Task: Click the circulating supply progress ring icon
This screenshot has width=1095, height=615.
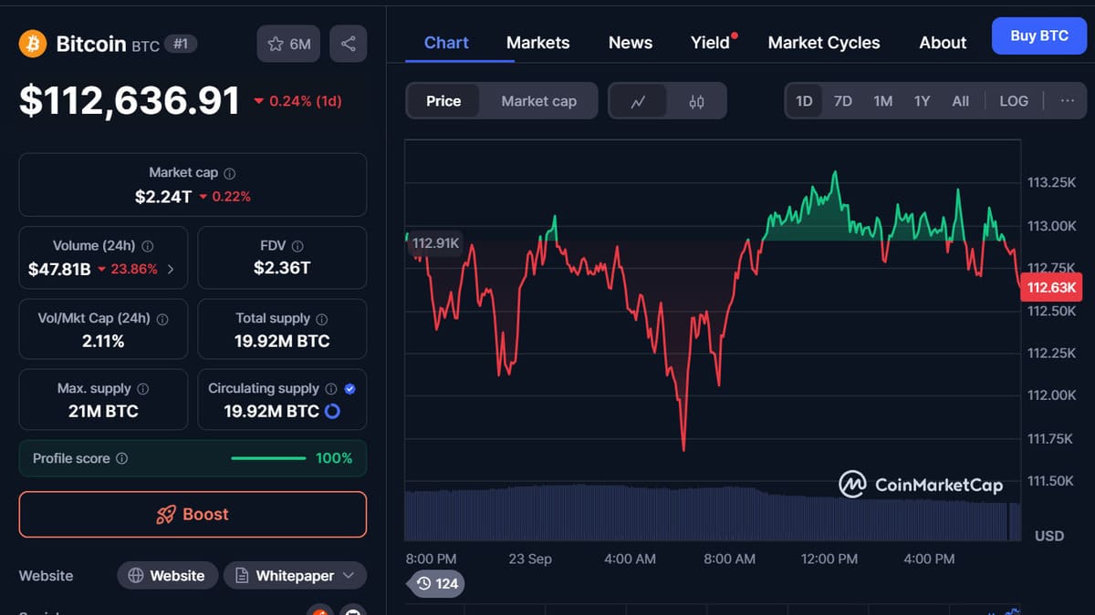Action: (333, 411)
